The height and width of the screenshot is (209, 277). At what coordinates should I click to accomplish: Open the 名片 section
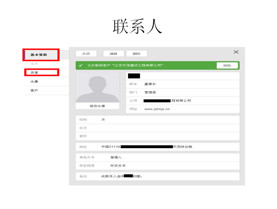point(35,64)
